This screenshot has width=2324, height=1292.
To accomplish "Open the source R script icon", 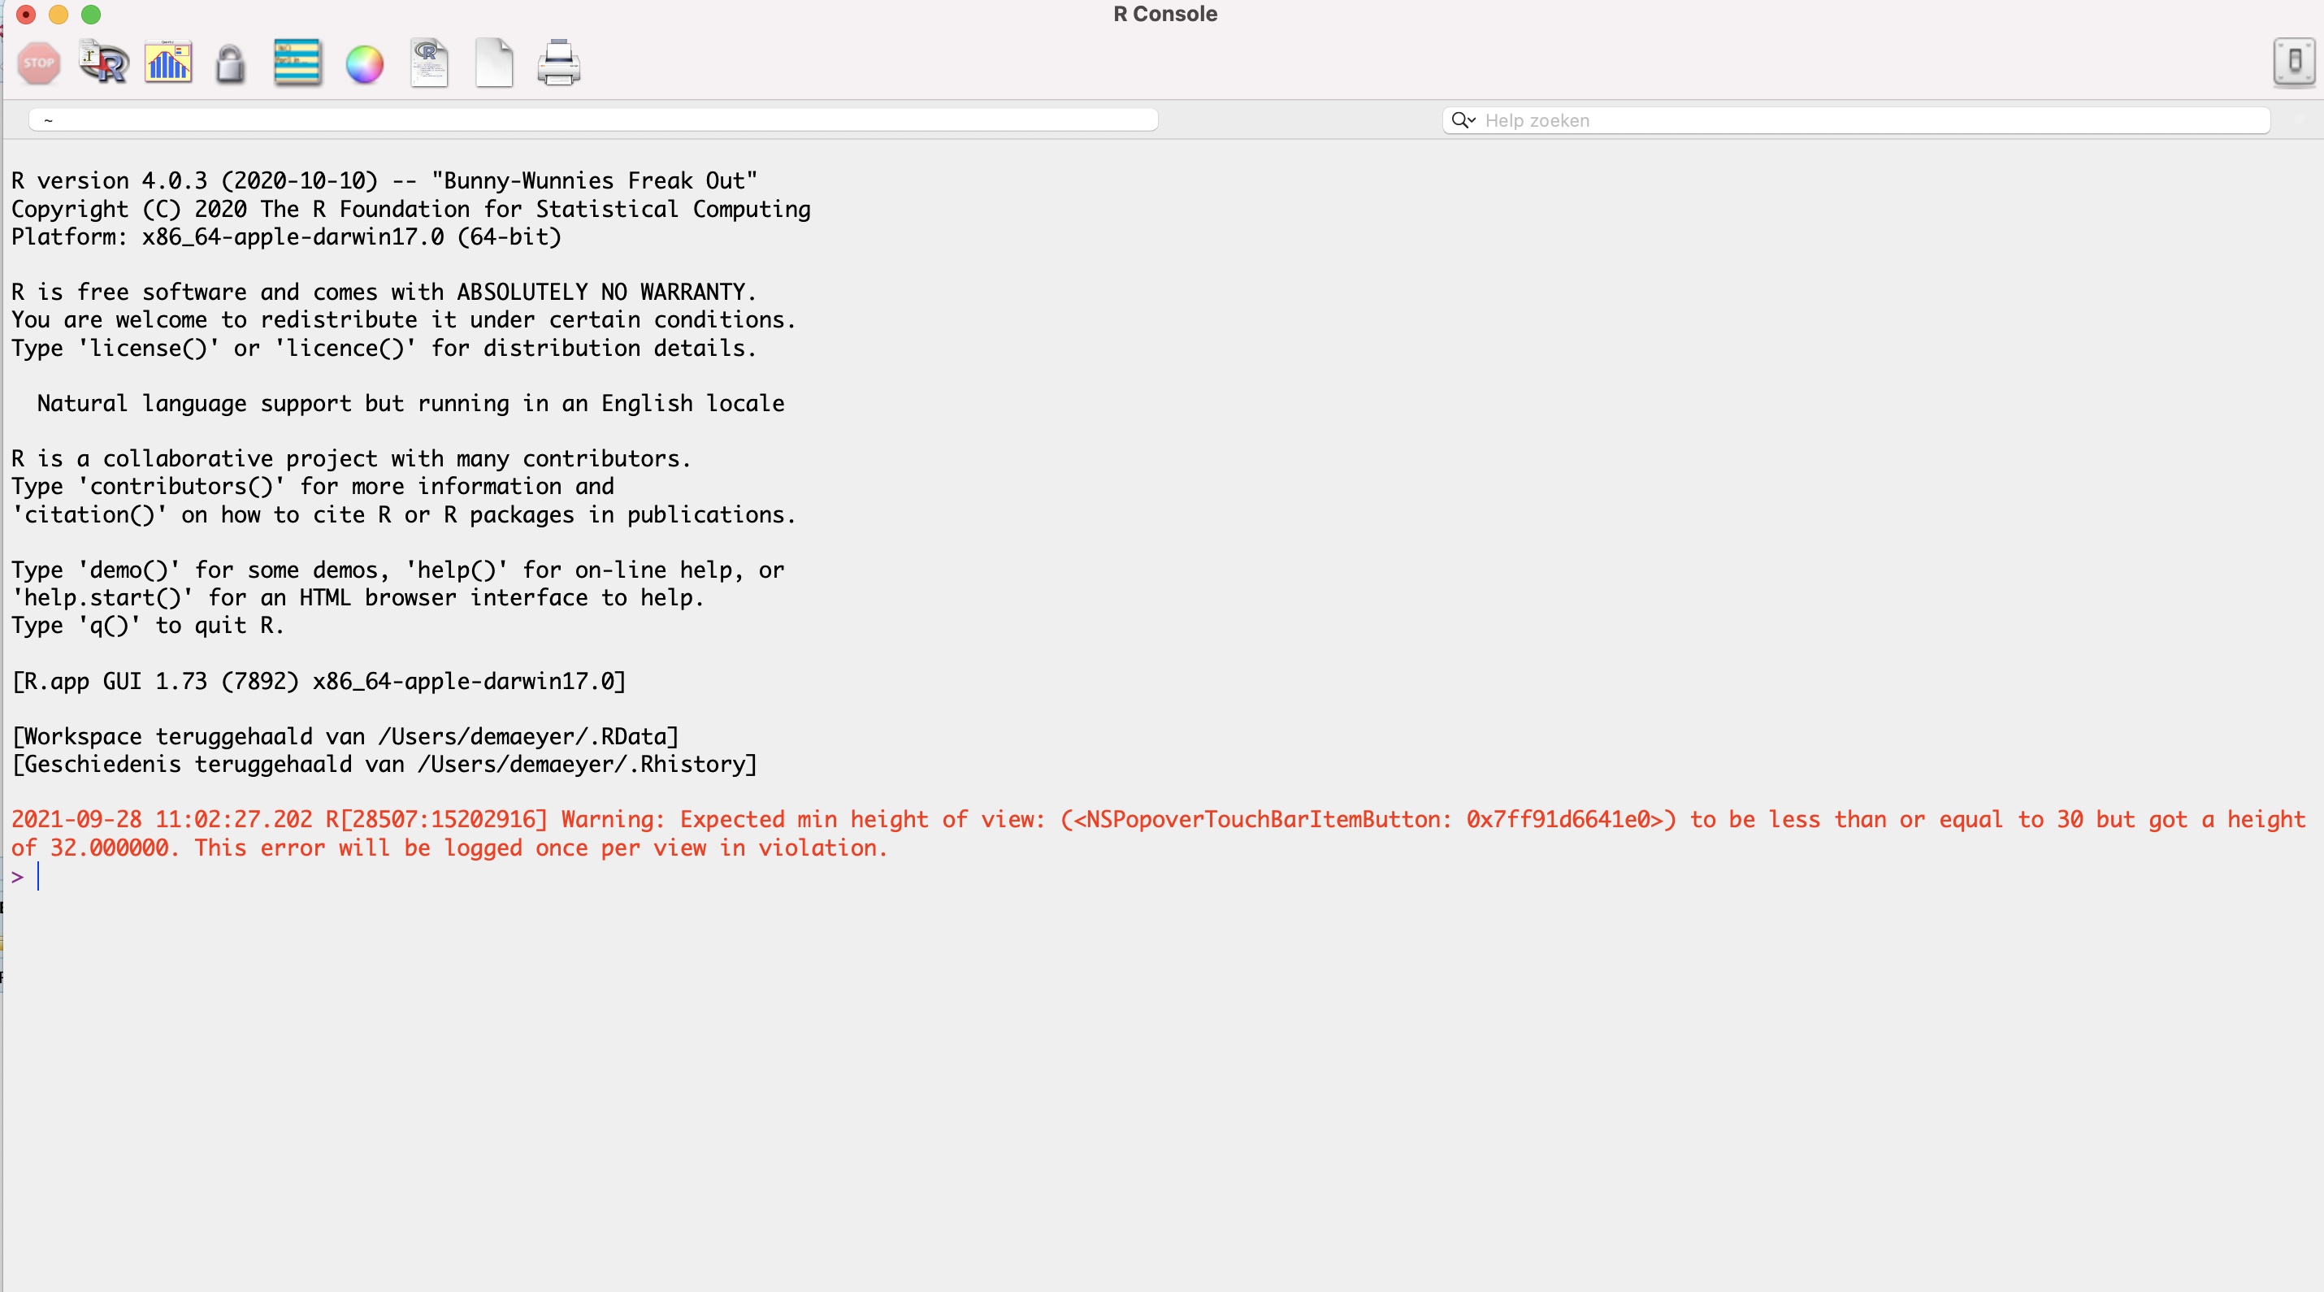I will click(104, 63).
